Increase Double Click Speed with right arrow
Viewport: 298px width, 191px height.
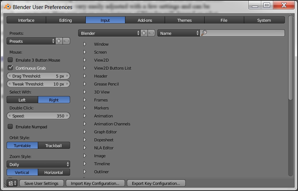click(x=67, y=116)
